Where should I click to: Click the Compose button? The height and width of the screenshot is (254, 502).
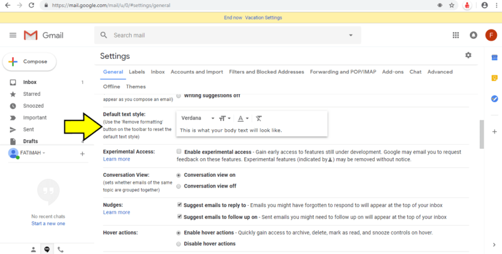29,61
